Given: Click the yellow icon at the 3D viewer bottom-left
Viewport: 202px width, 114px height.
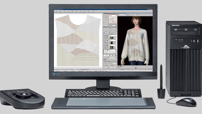Looking at the screenshot, I should (119, 66).
